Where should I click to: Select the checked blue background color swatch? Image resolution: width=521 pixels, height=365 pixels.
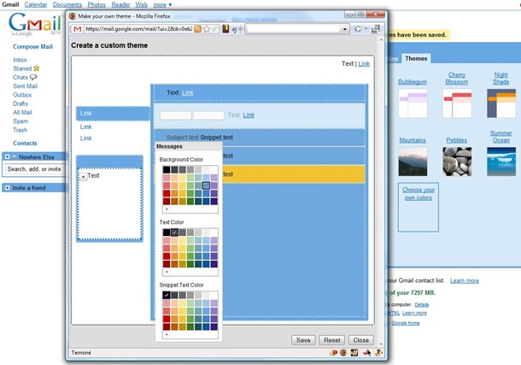[207, 185]
